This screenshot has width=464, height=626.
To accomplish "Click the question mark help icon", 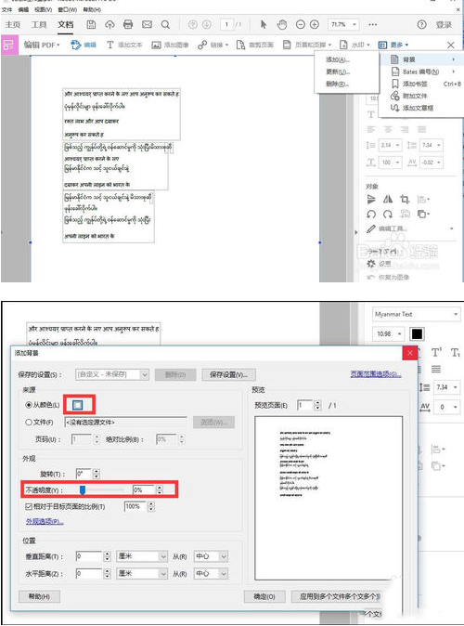I will coord(421,25).
